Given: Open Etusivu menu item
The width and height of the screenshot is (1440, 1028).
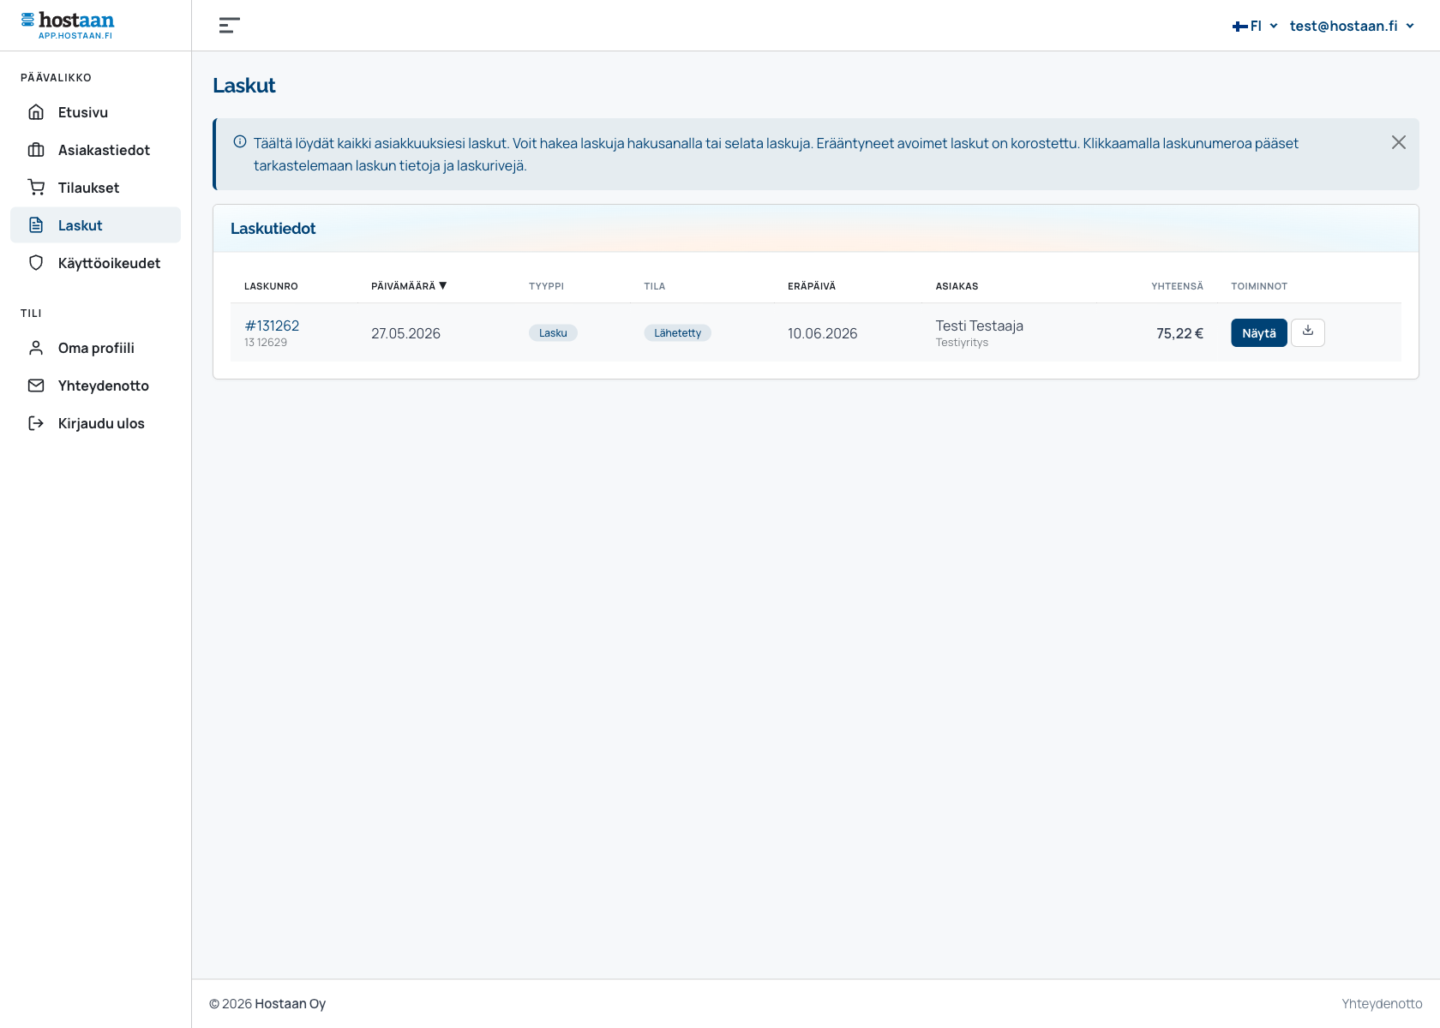Looking at the screenshot, I should tap(96, 112).
